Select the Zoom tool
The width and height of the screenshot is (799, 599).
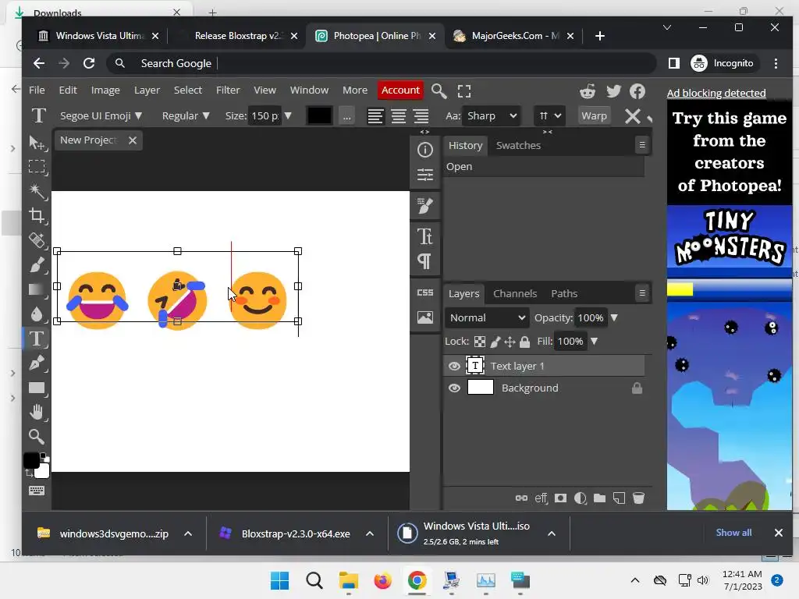click(x=37, y=437)
